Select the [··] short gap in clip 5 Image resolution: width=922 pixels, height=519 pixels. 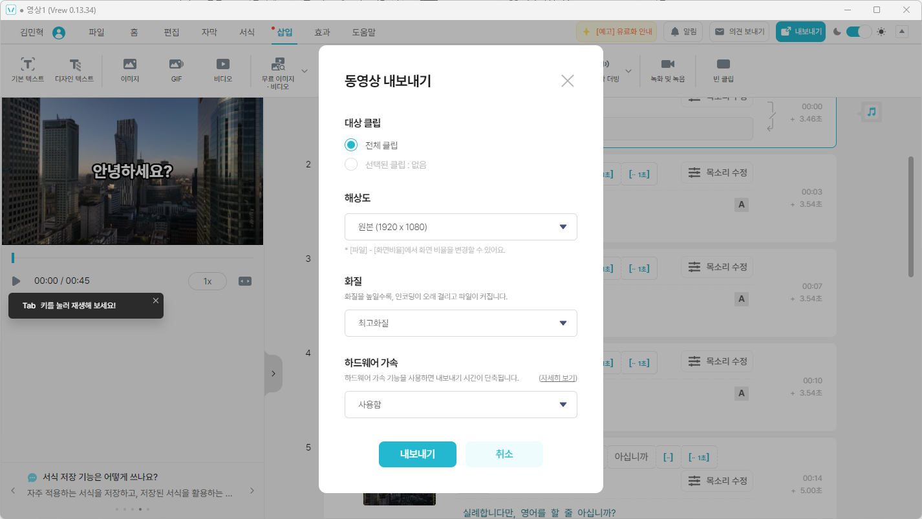point(669,457)
